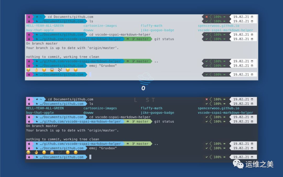Click the screaming face emoji in the dark terminal
The width and height of the screenshot is (283, 177).
pyautogui.click(x=52, y=152)
